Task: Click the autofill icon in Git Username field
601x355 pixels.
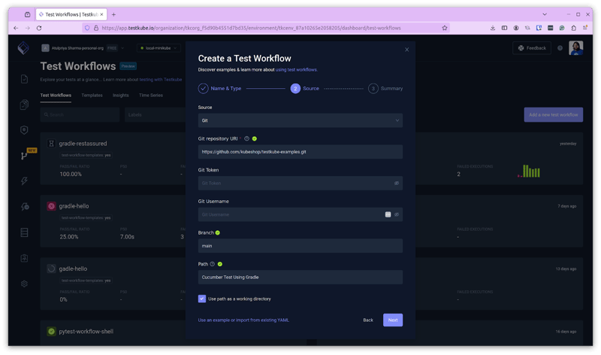Action: point(388,214)
